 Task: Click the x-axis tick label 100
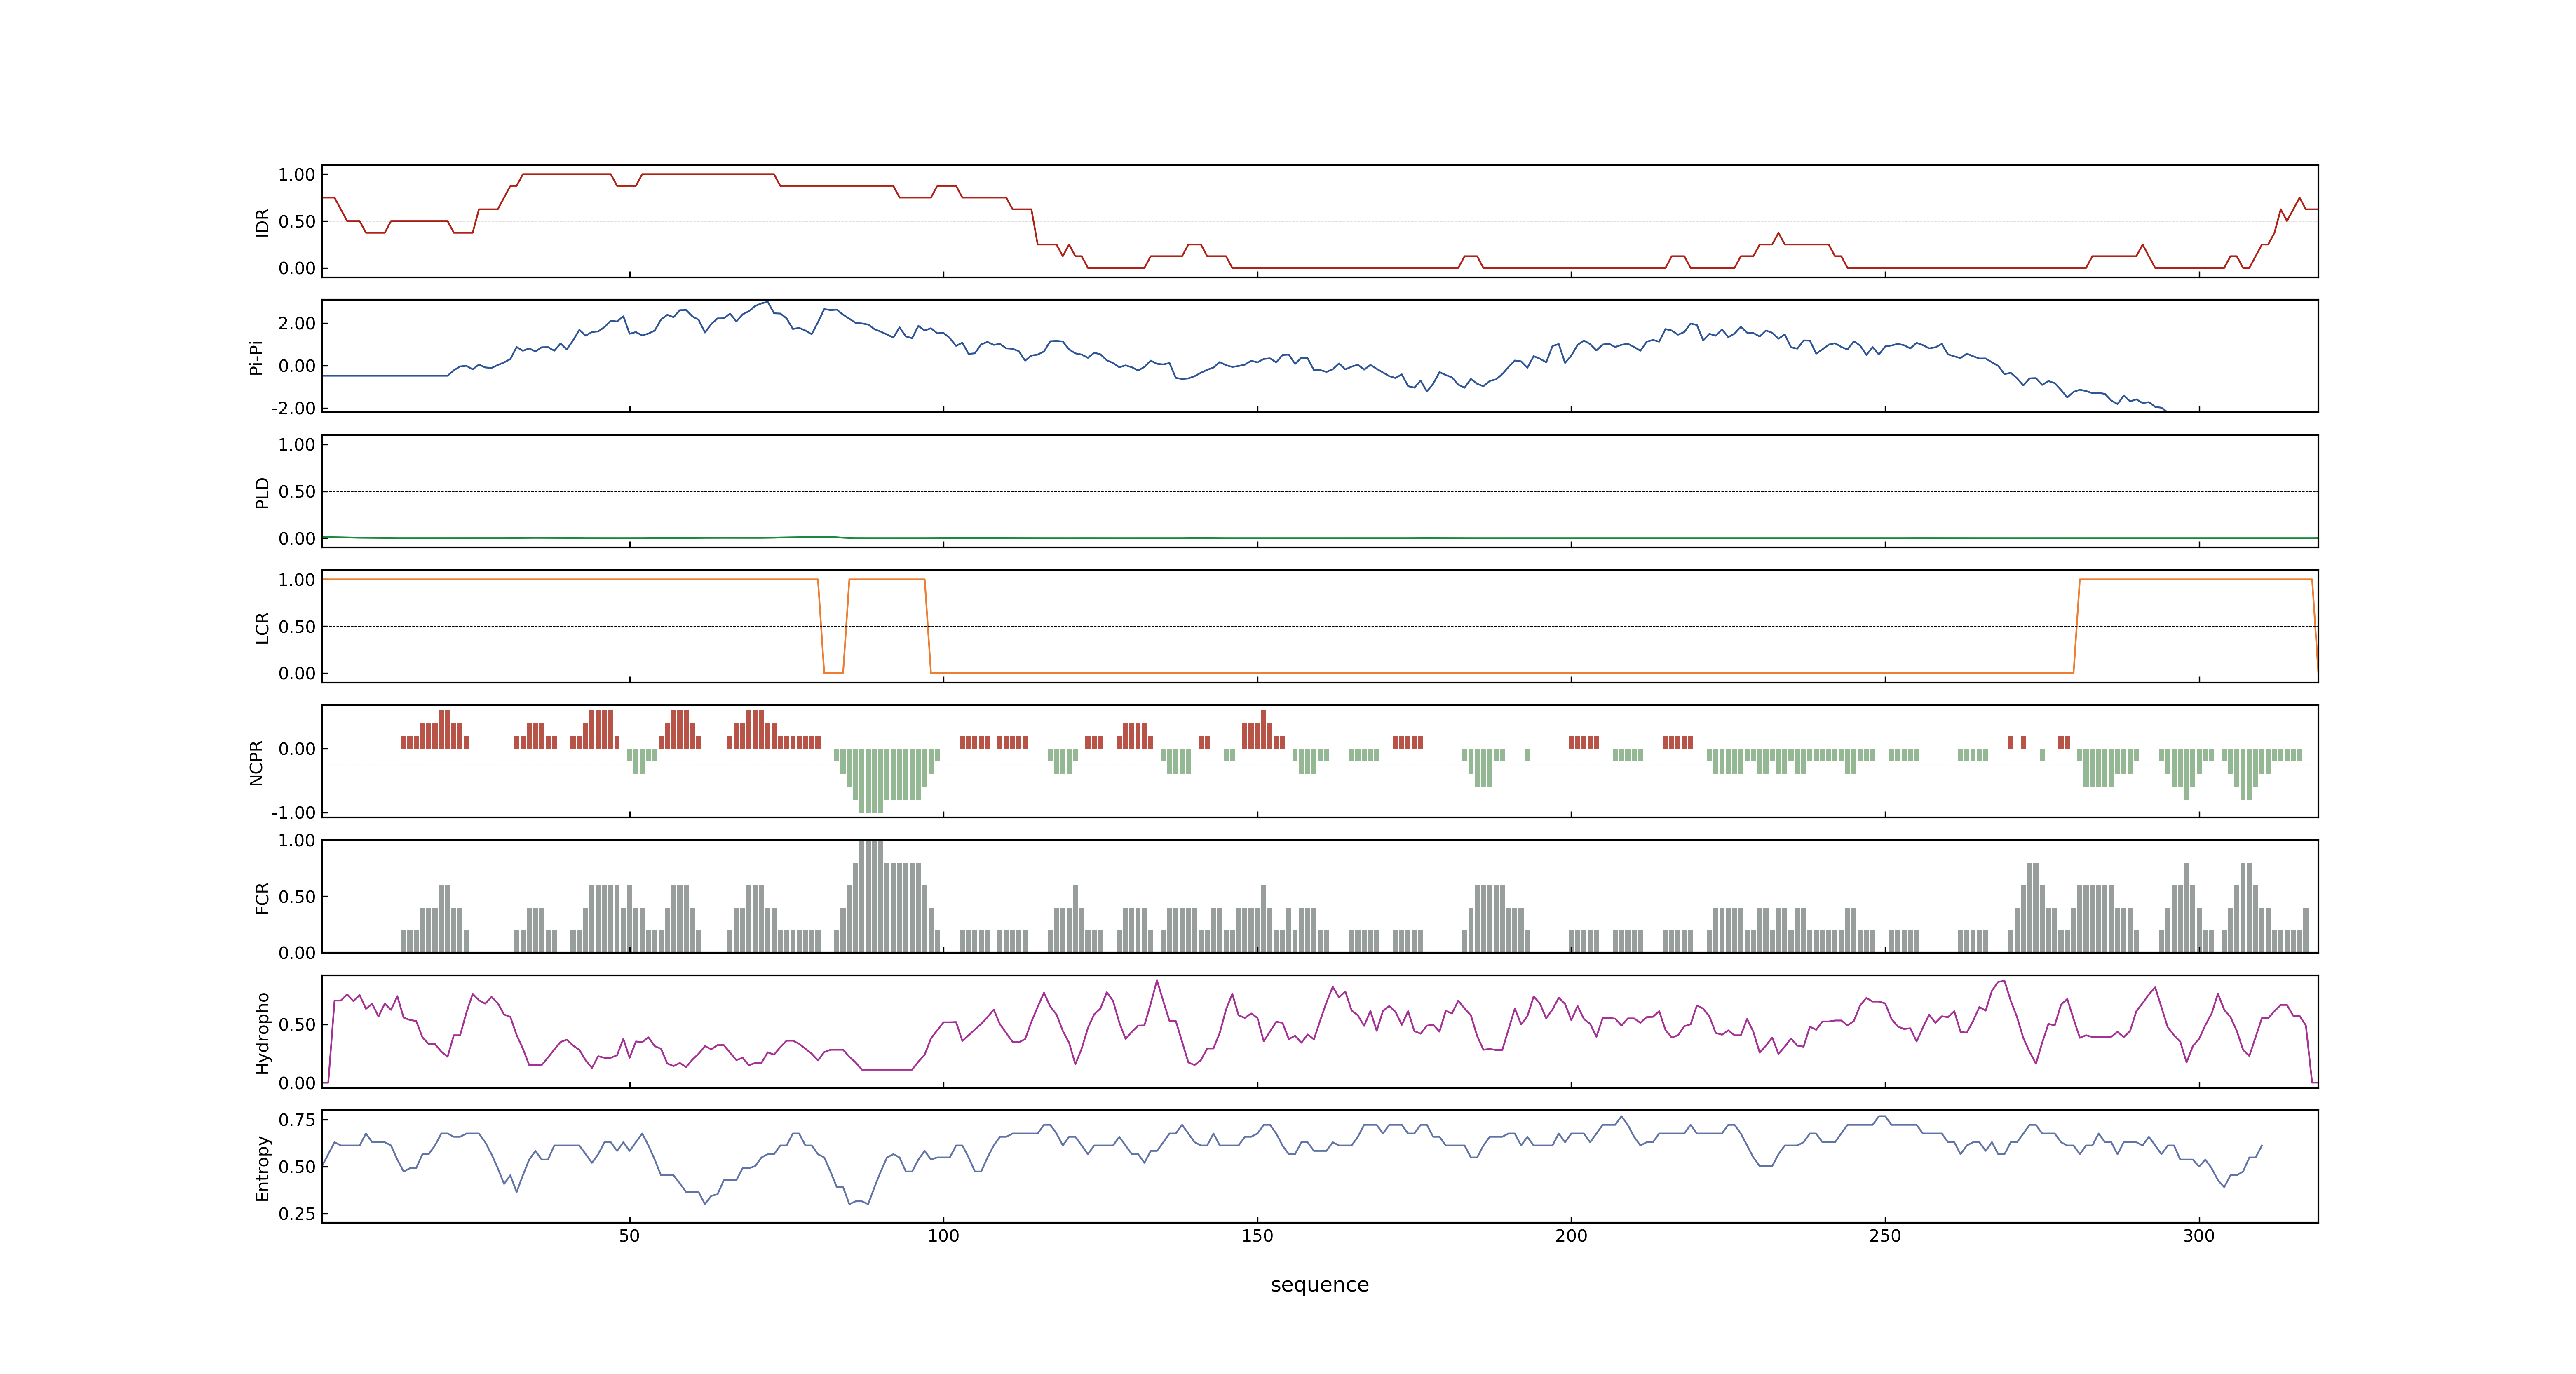(x=943, y=1236)
